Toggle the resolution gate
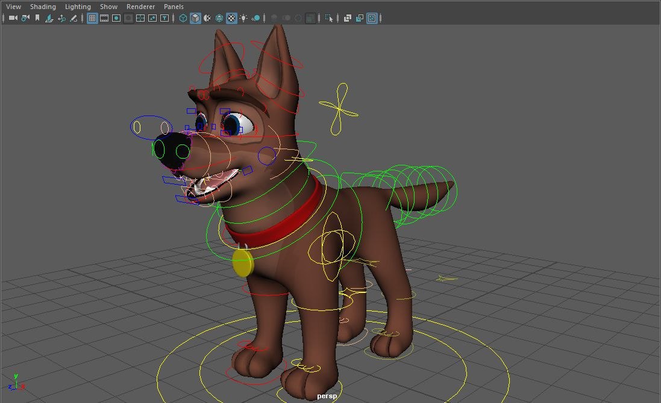Viewport: 661px width, 403px height. [116, 18]
